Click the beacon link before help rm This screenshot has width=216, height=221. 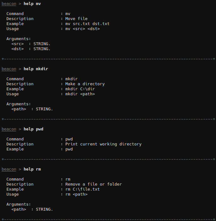9,169
